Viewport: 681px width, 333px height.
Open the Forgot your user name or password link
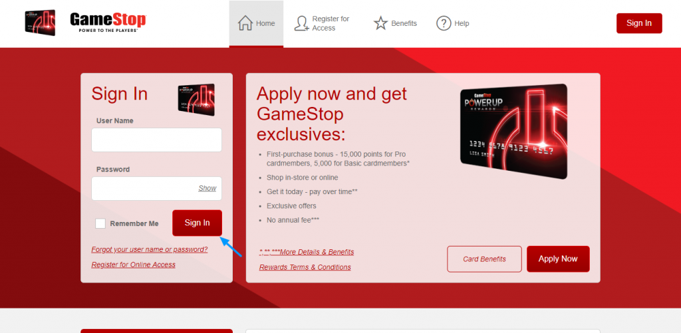tap(150, 250)
